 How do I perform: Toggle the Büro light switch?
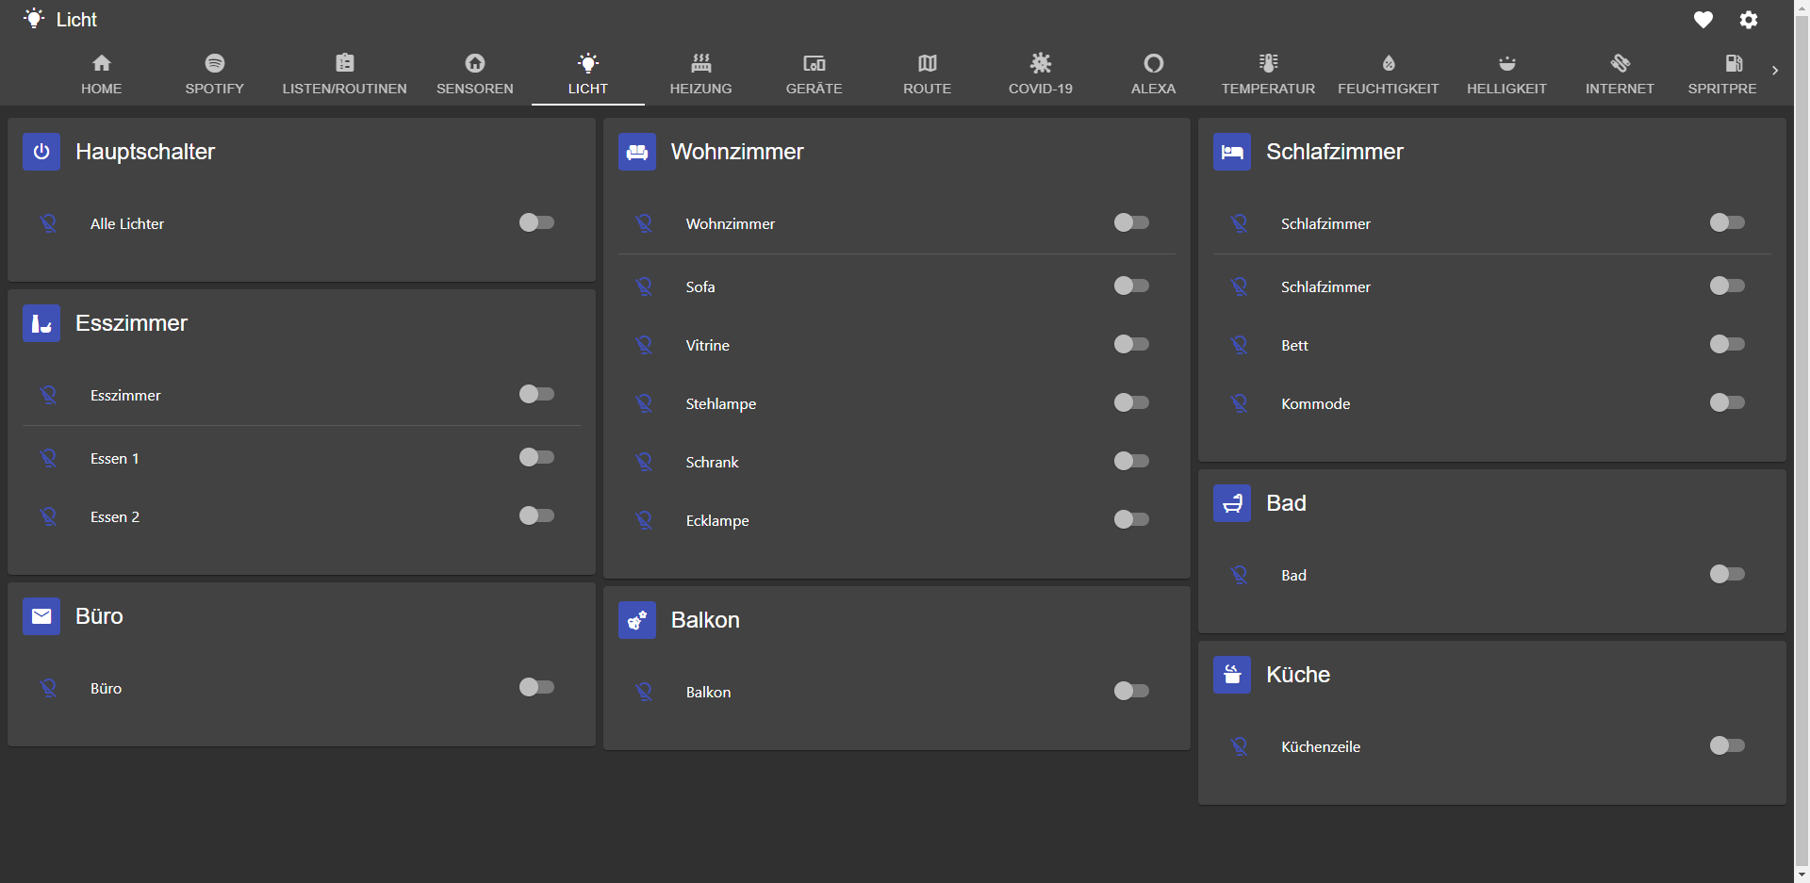[x=536, y=687]
